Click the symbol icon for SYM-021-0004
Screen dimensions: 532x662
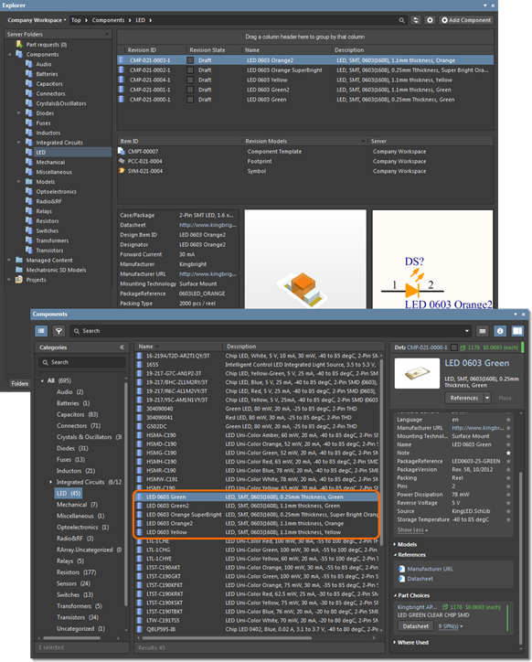(x=122, y=171)
